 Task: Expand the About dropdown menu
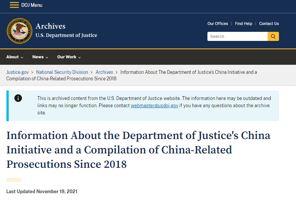pos(15,57)
